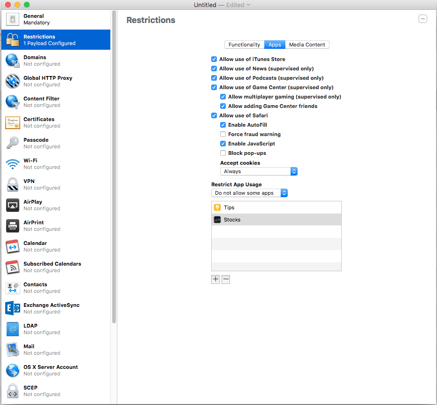The height and width of the screenshot is (405, 437).
Task: Select the Exchange ActiveSync icon
Action: tap(13, 308)
